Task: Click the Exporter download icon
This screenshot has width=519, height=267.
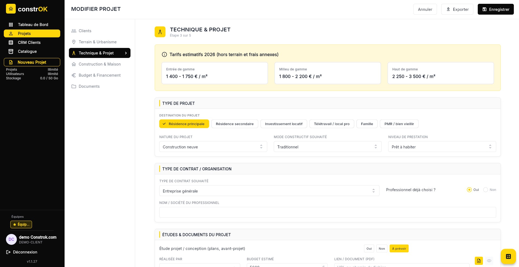Action: tap(448, 9)
